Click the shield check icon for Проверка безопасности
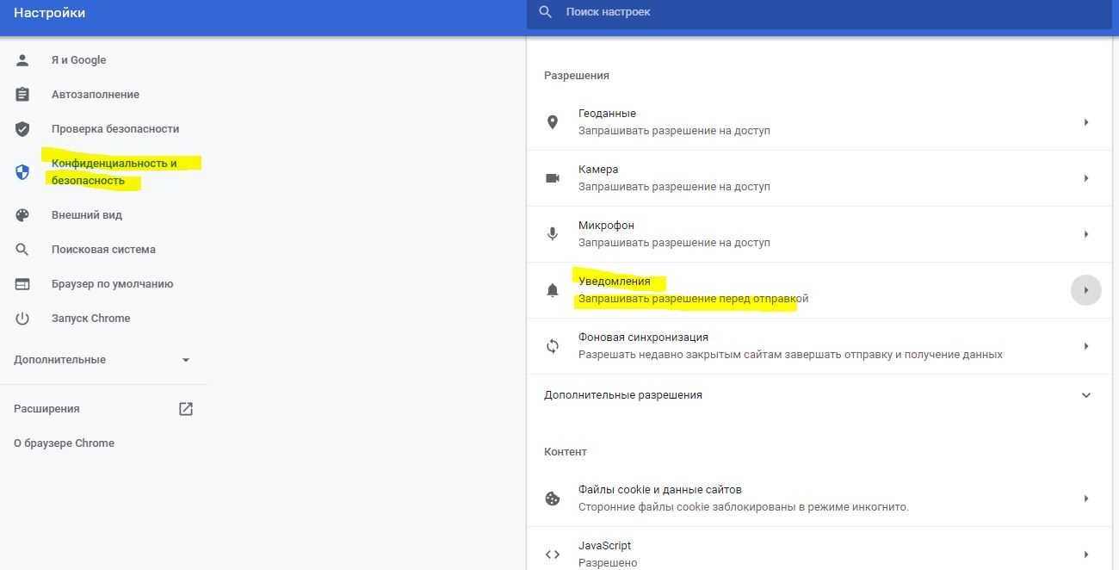The width and height of the screenshot is (1119, 570). click(x=22, y=129)
